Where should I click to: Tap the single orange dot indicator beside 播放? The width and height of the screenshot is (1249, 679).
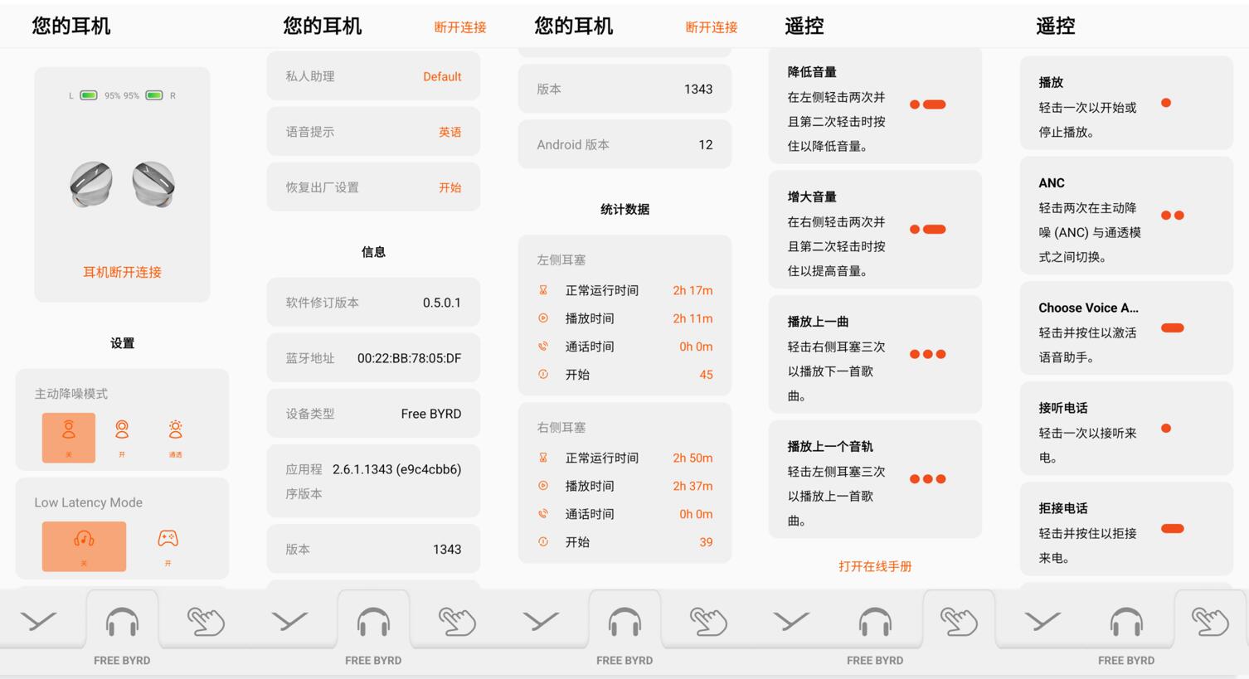tap(1167, 103)
